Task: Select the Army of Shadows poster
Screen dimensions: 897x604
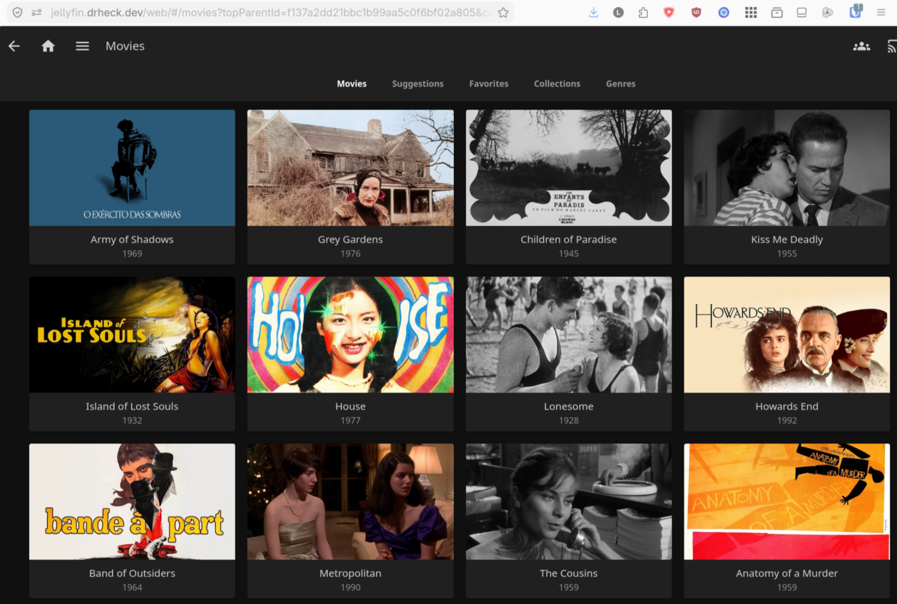Action: click(x=132, y=168)
